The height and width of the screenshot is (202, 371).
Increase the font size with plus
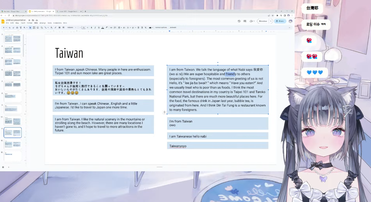click(87, 27)
